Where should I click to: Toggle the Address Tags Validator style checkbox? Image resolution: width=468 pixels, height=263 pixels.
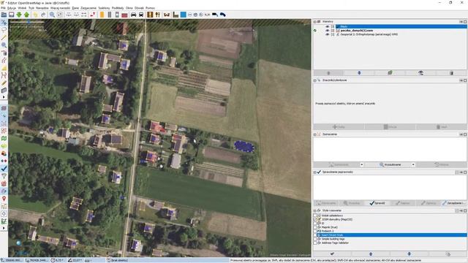pyautogui.click(x=315, y=243)
